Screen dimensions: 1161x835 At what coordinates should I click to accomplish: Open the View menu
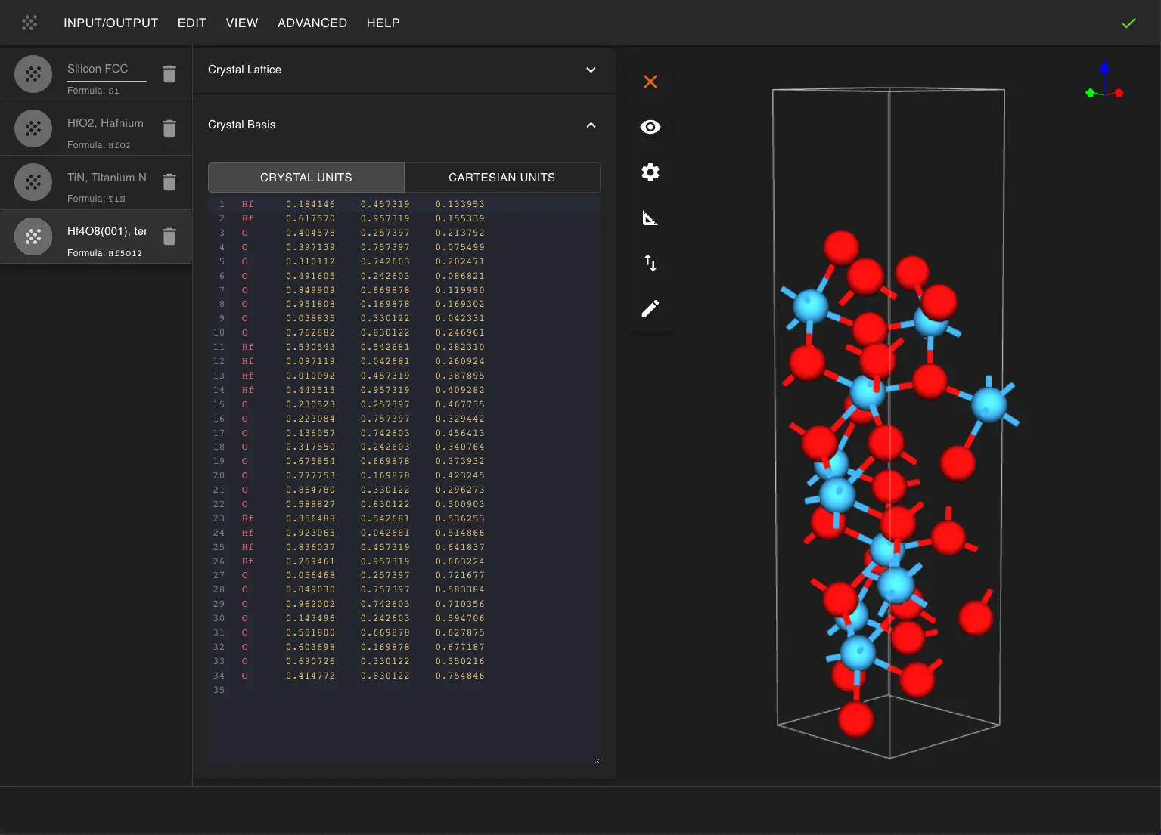(242, 23)
